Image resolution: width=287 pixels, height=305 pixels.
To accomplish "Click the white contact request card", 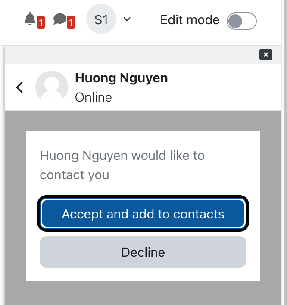I will (x=143, y=206).
